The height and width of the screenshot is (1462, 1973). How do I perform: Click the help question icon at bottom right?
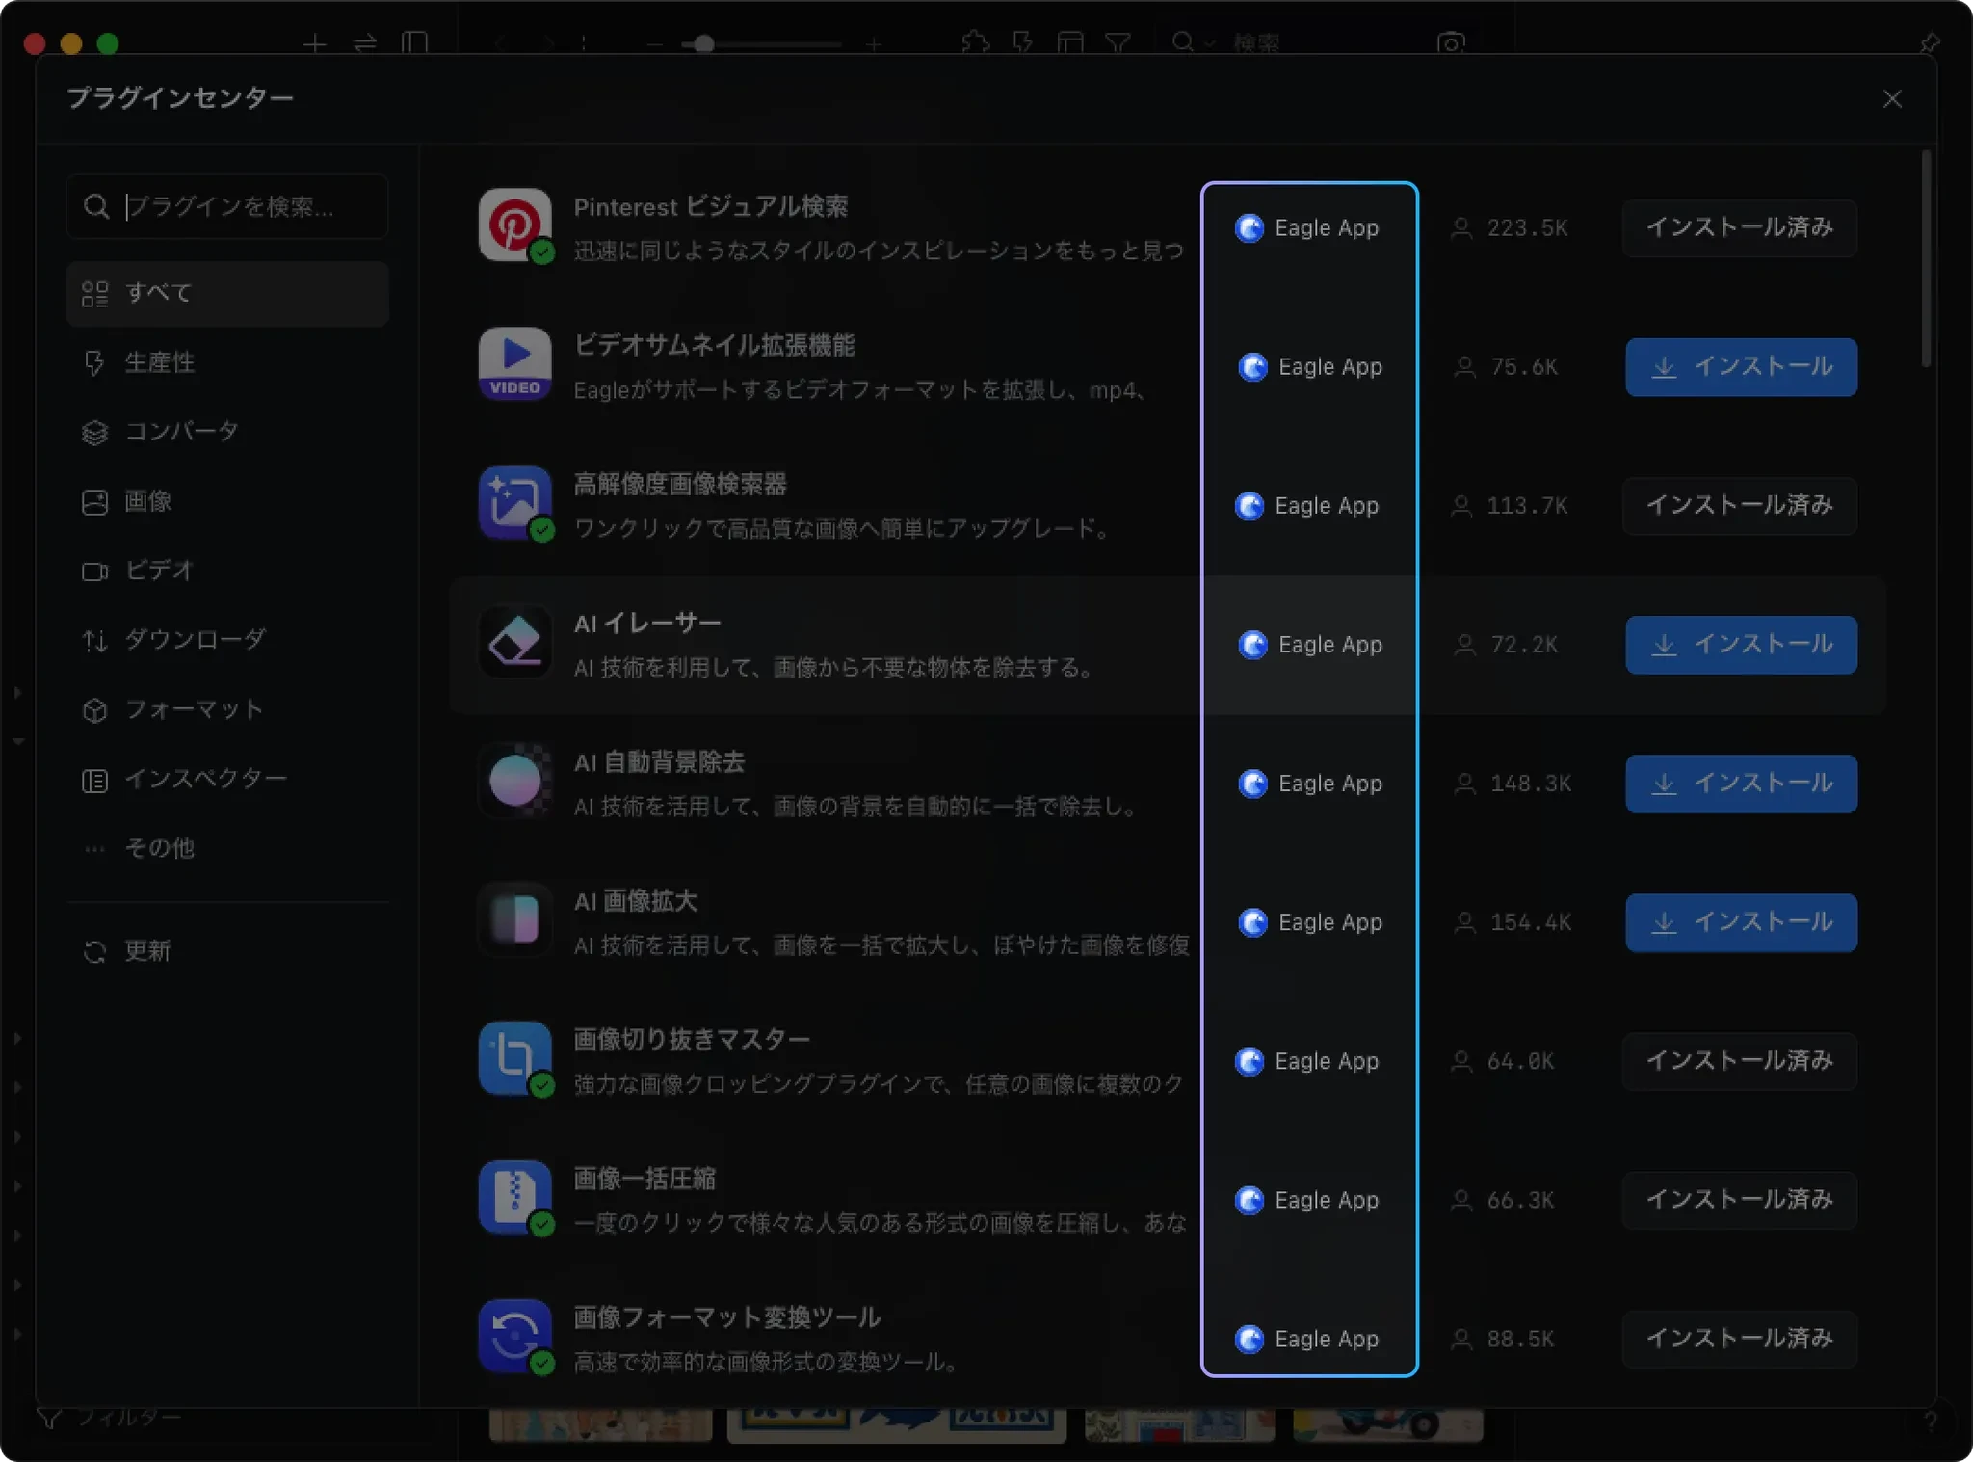pos(1930,1421)
